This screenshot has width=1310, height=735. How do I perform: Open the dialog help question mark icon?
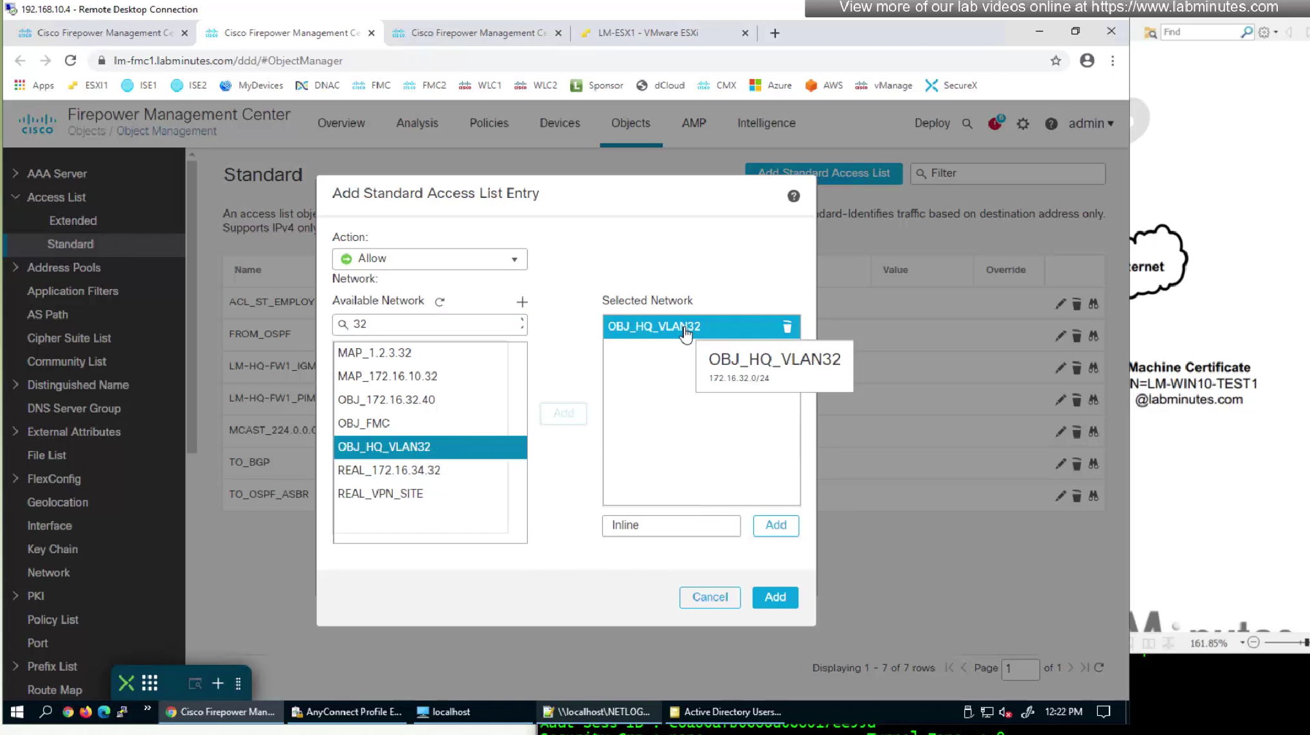[793, 197]
